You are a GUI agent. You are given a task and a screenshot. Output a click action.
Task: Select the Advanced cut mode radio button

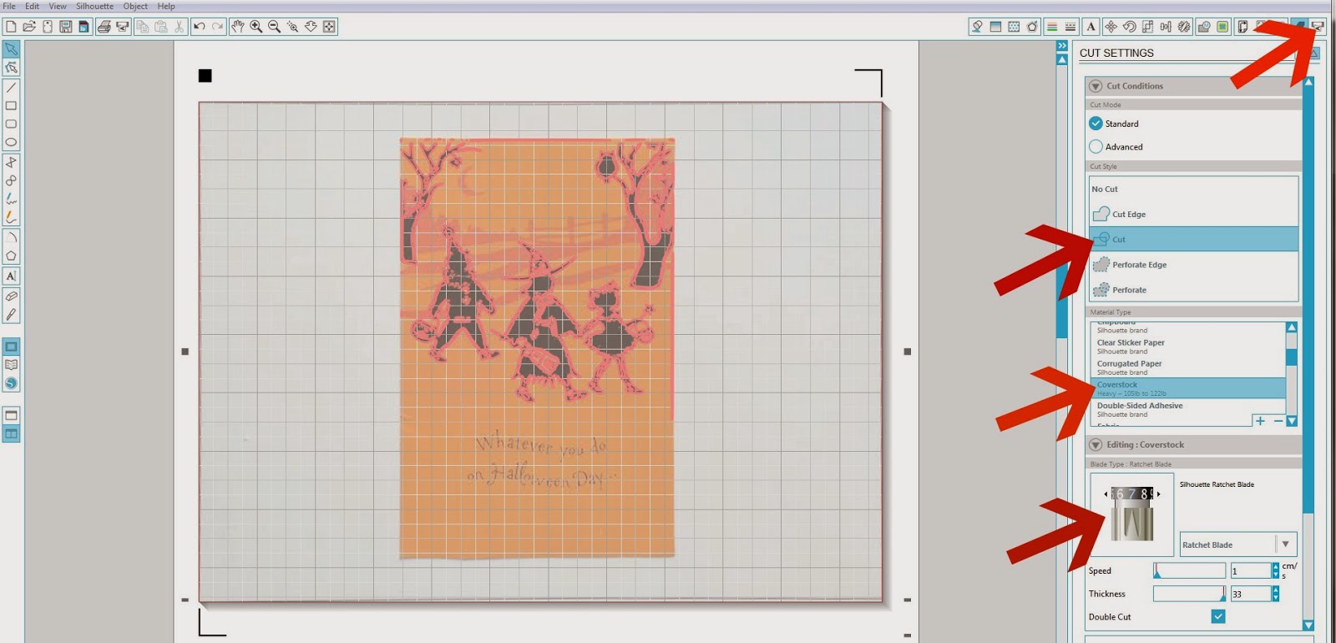point(1096,147)
